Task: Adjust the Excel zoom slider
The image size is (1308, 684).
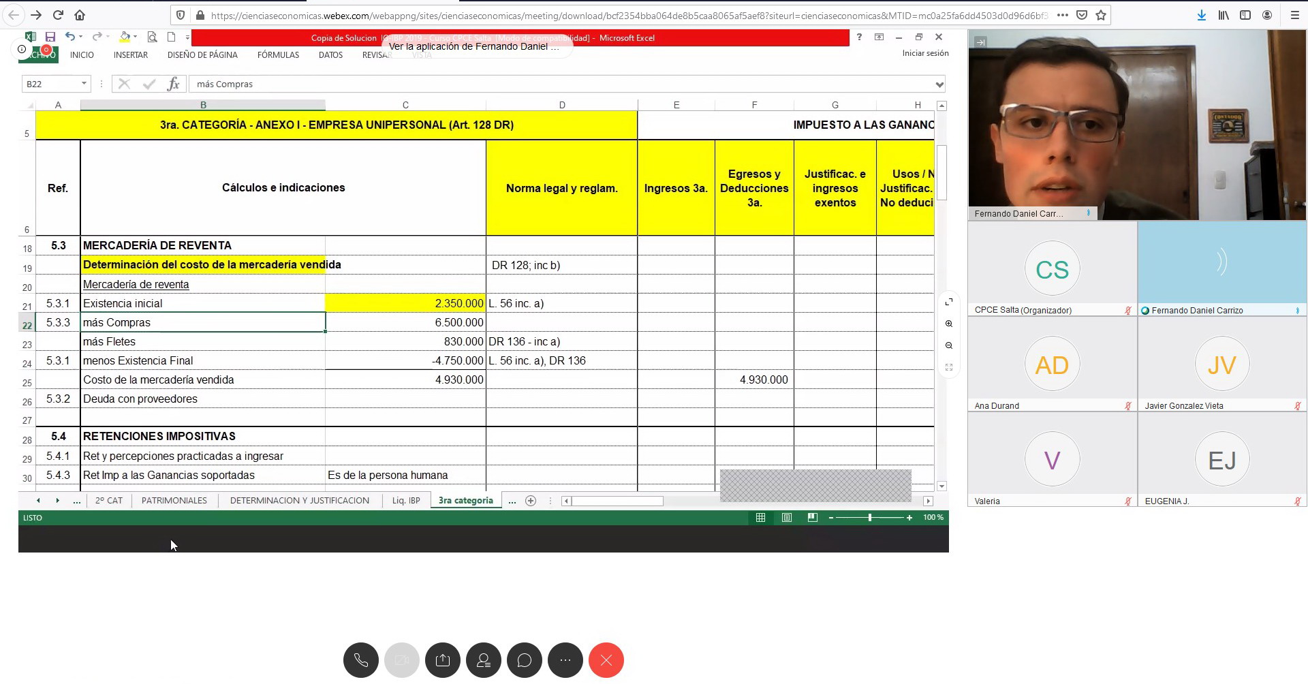Action: coord(870,518)
